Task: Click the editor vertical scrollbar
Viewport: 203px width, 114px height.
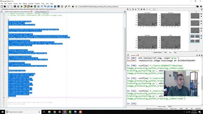Action: (125, 48)
